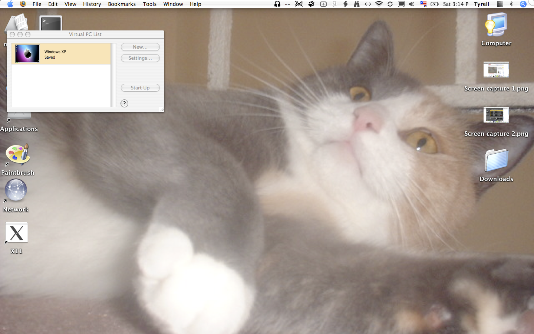
Task: Select the Windows XP virtual machine entry
Action: pyautogui.click(x=61, y=54)
